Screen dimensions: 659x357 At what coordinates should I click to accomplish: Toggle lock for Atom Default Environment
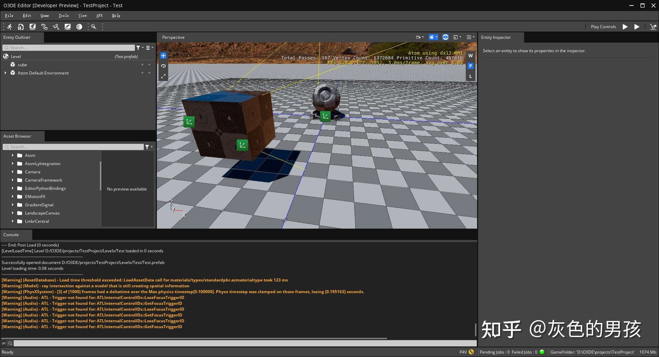(x=149, y=73)
